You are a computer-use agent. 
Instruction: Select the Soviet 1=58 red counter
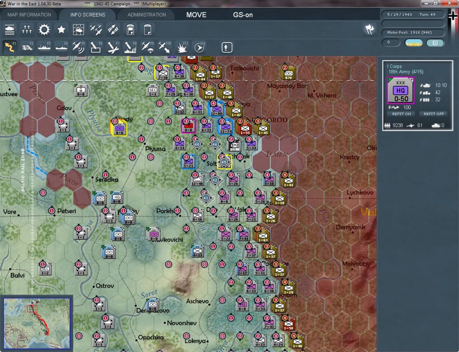click(x=288, y=324)
